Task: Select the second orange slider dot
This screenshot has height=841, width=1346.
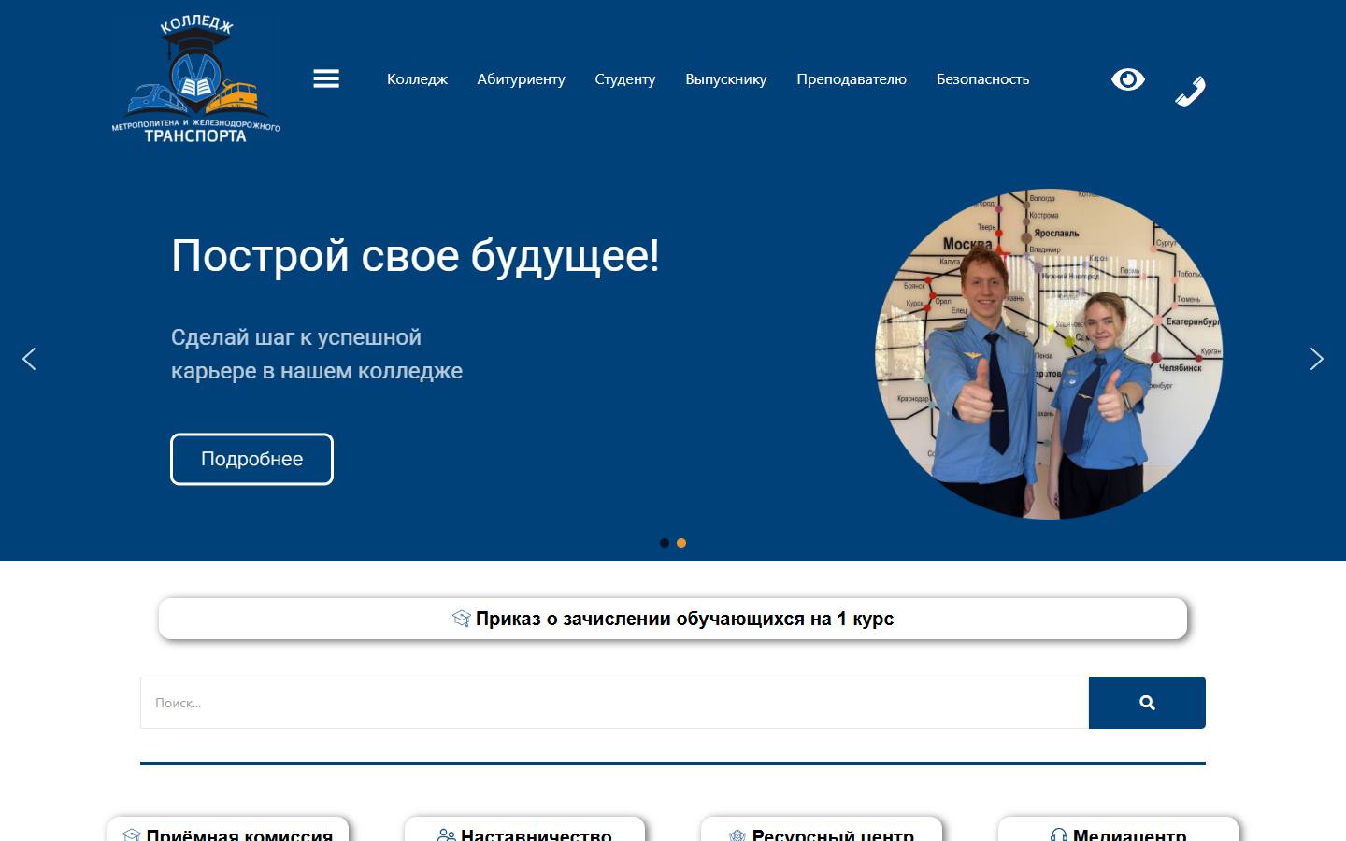Action: (x=681, y=543)
